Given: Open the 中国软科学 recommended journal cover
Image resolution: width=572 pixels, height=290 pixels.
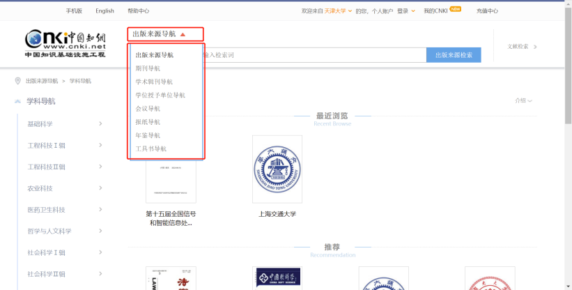Looking at the screenshot, I should click(x=277, y=278).
